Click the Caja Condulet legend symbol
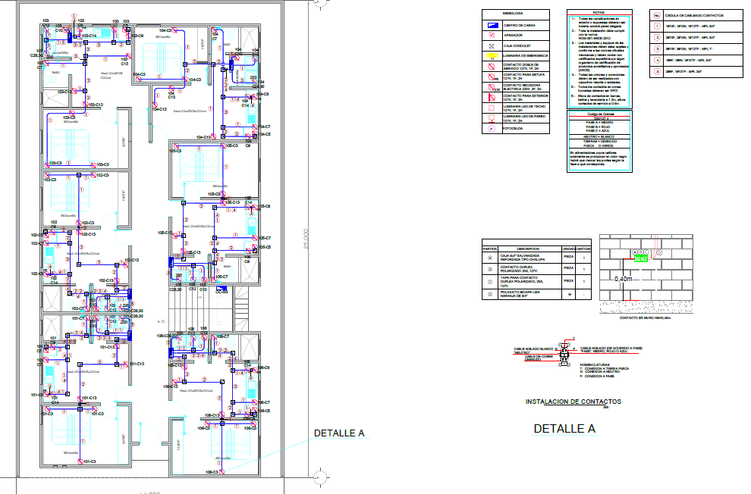 pyautogui.click(x=492, y=45)
